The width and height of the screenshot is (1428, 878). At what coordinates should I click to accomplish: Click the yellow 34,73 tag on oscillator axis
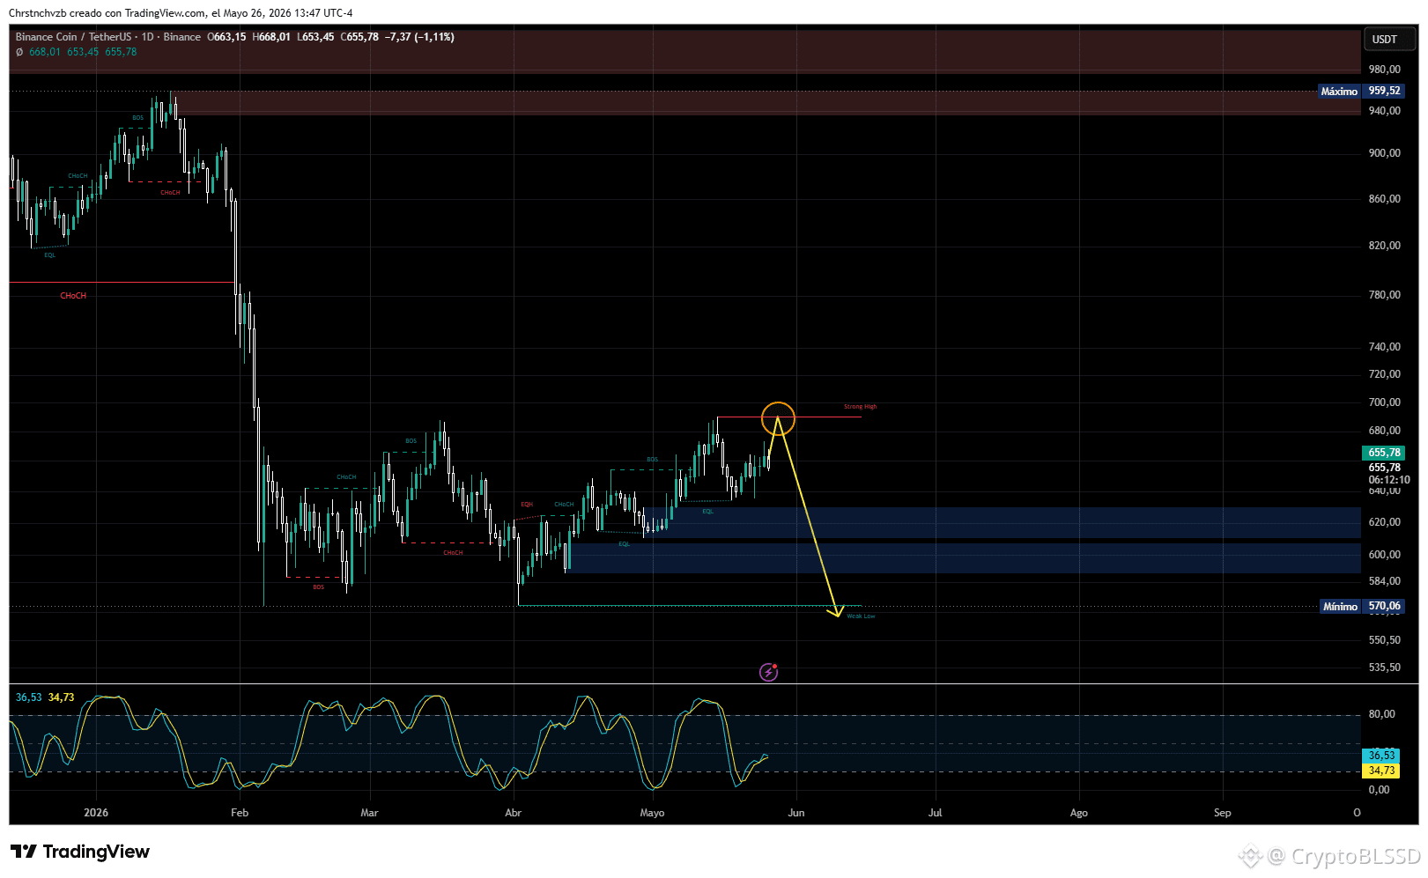[x=1380, y=771]
